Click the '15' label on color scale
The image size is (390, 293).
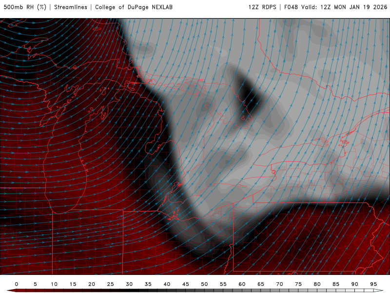(x=73, y=284)
